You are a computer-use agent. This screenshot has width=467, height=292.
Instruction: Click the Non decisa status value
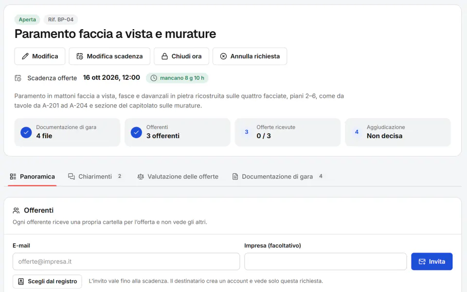(x=384, y=136)
